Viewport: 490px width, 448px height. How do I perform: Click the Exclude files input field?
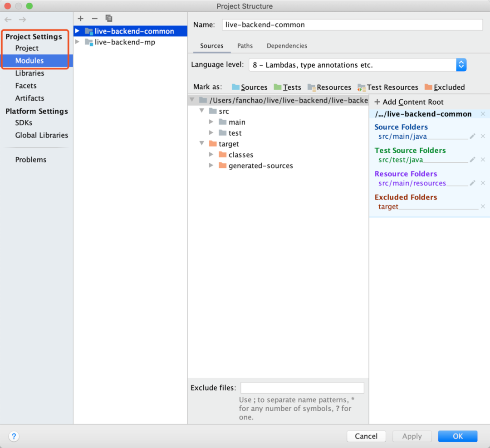tap(302, 388)
